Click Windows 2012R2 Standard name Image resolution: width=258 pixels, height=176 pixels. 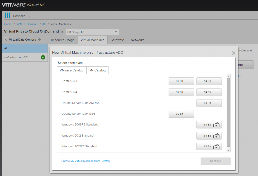79,146
